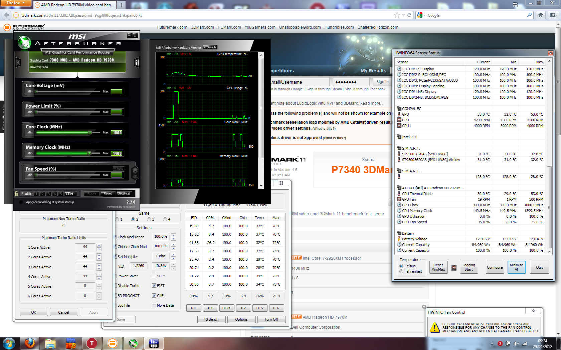Open a new Firefox tab
The width and height of the screenshot is (561, 350).
[x=121, y=5]
